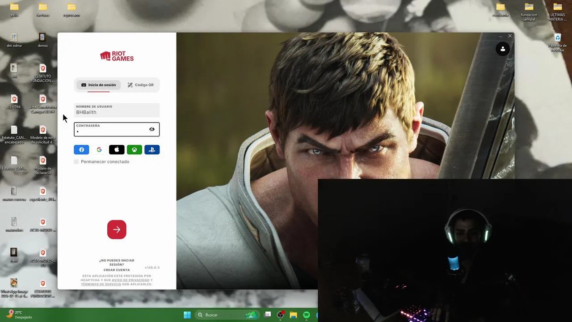Focus the Contraseña password field
572x322 pixels.
point(117,129)
